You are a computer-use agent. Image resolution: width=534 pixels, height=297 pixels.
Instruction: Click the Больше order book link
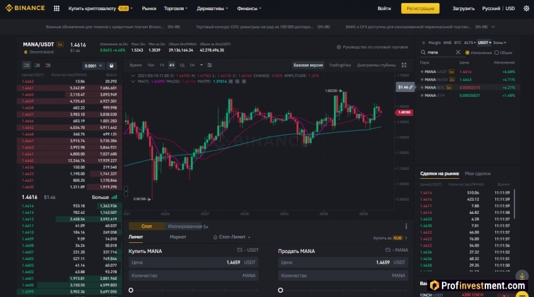pyautogui.click(x=100, y=197)
